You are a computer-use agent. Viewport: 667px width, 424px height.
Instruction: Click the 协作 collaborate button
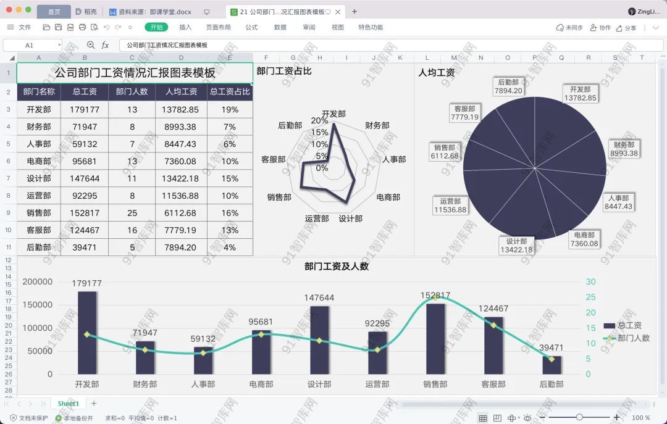(x=600, y=28)
